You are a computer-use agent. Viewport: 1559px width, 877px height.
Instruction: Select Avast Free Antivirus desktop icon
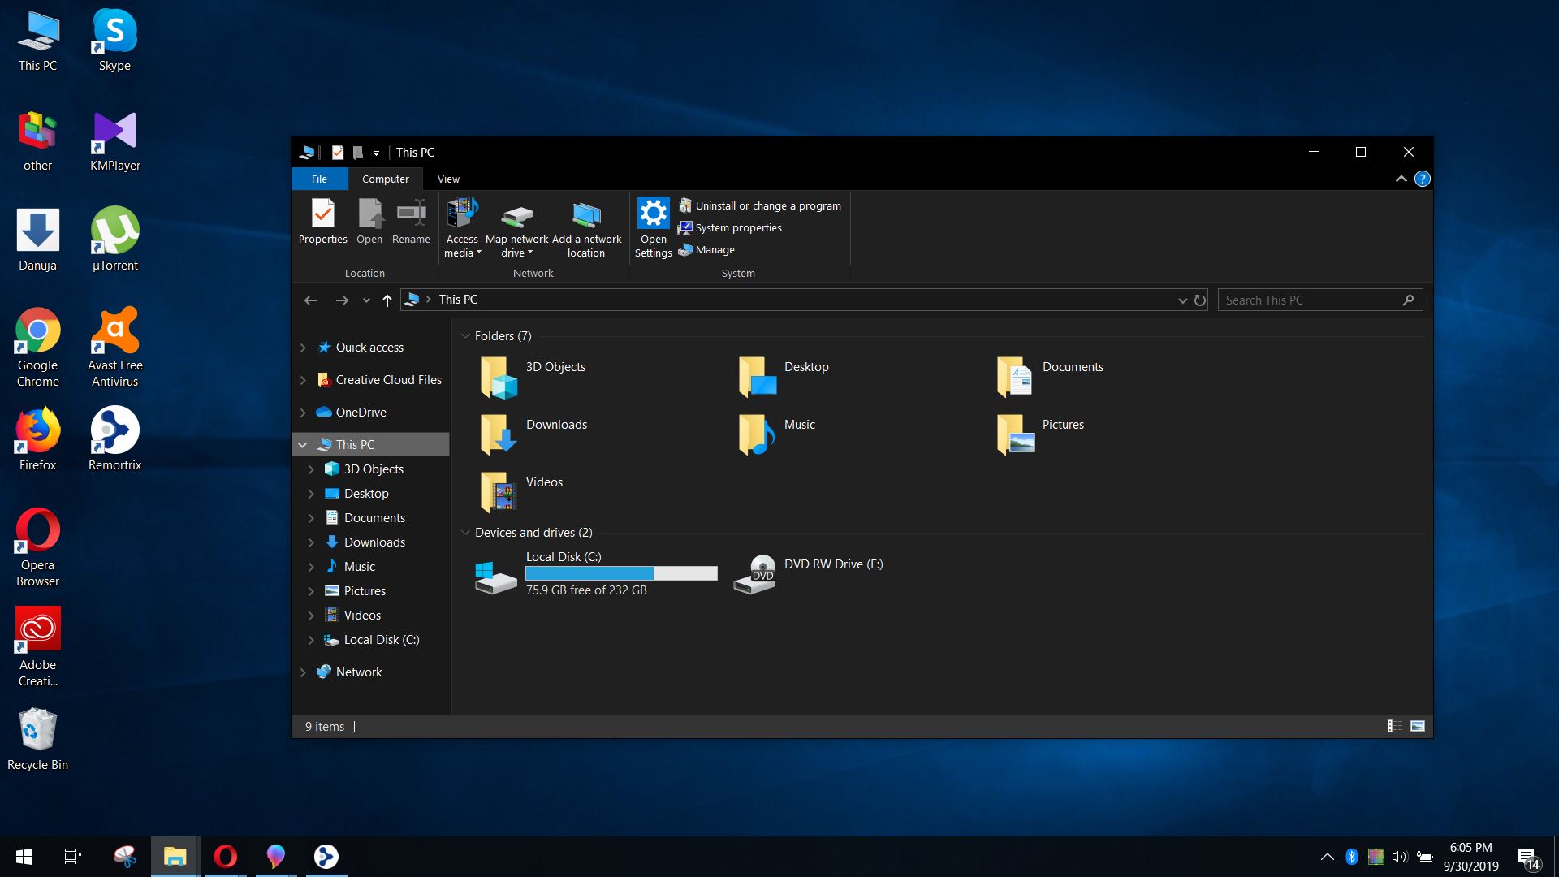point(114,347)
